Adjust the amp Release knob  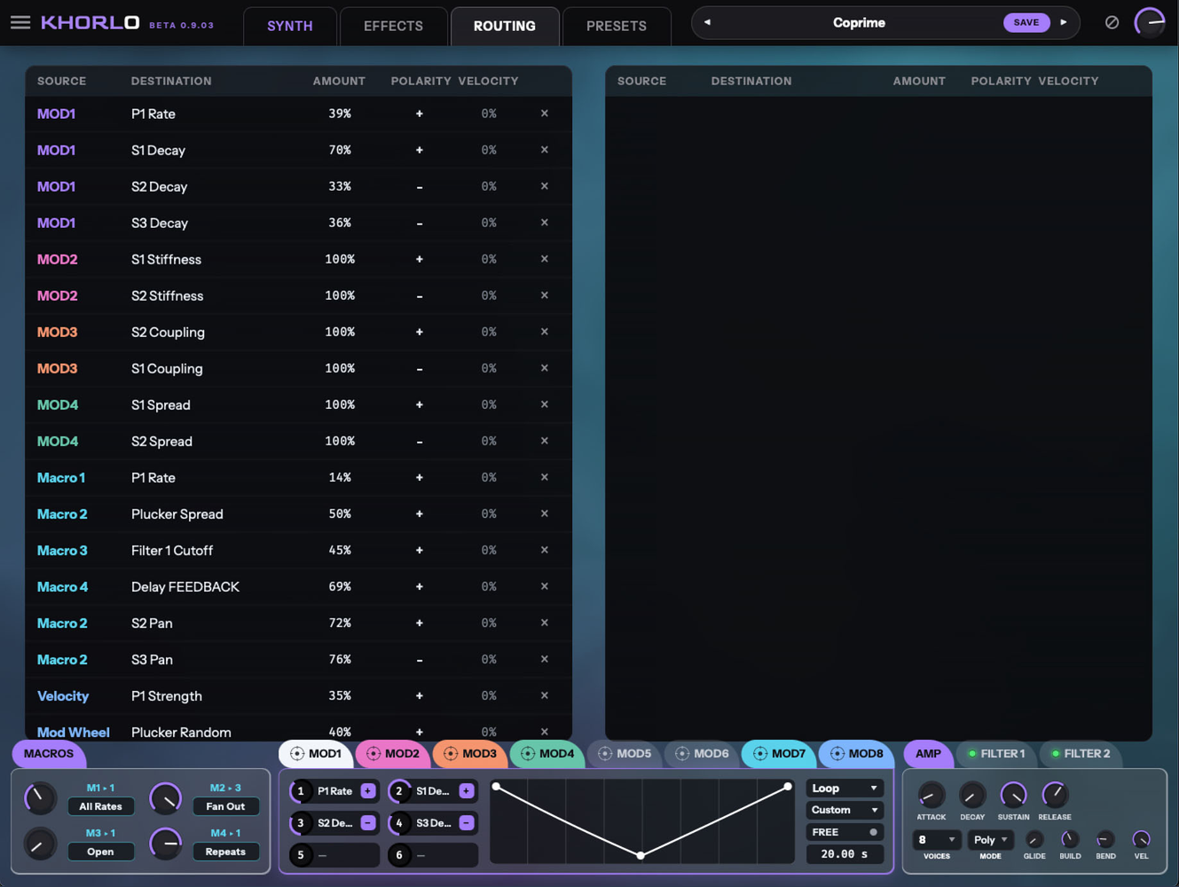1055,795
